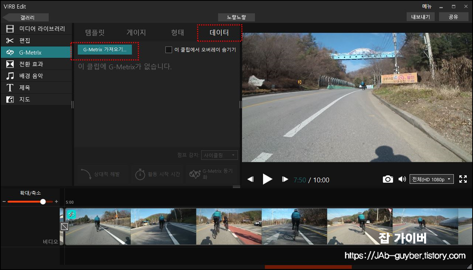This screenshot has height=270, width=473.
Task: Open 배경 음악 music section
Action: pyautogui.click(x=36, y=76)
